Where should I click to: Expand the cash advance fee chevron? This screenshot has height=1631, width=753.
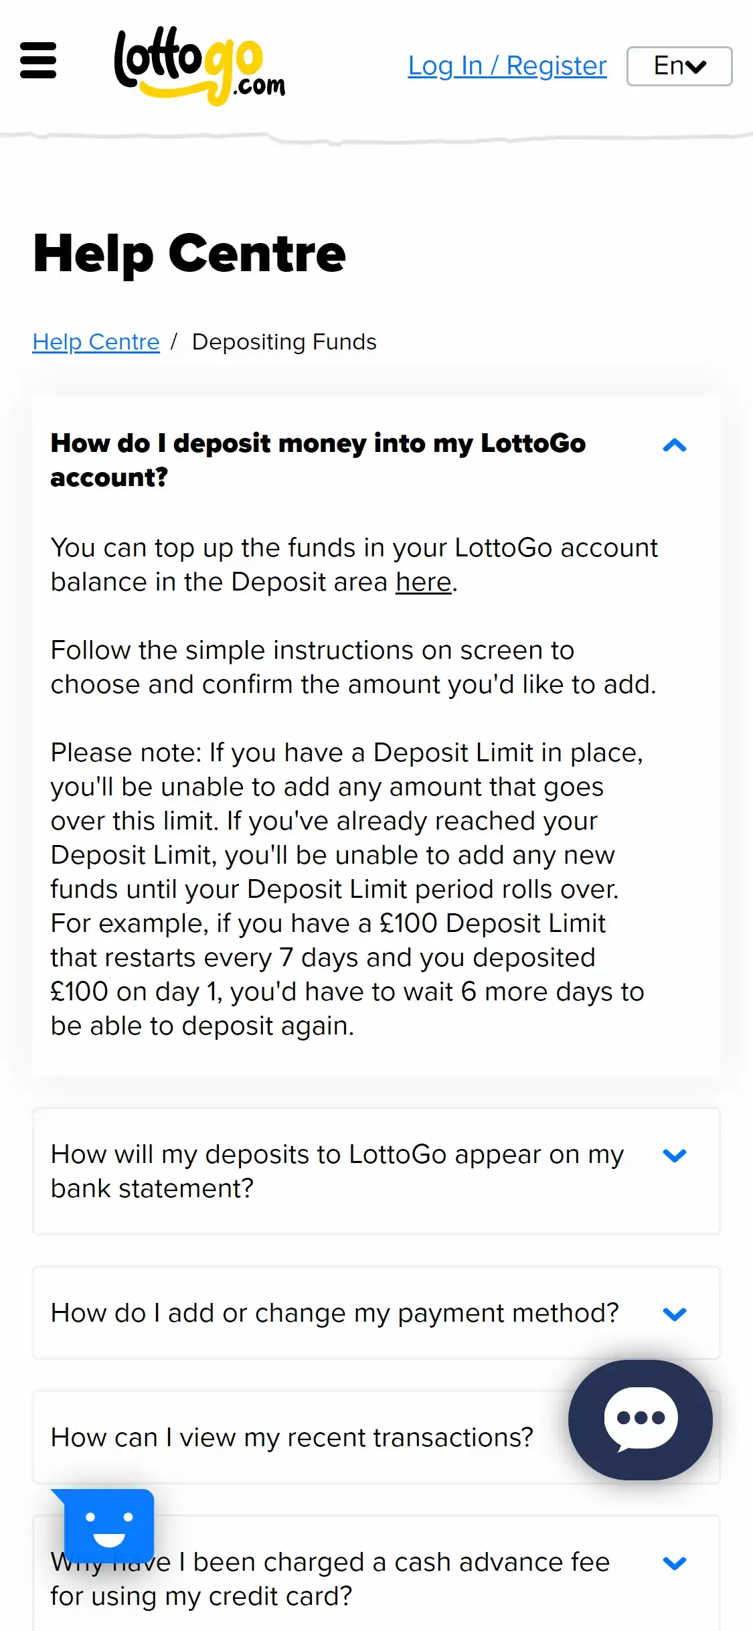tap(674, 1563)
